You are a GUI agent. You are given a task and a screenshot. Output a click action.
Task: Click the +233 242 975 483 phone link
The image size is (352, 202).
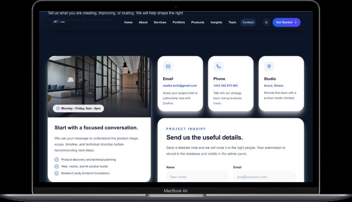225,86
